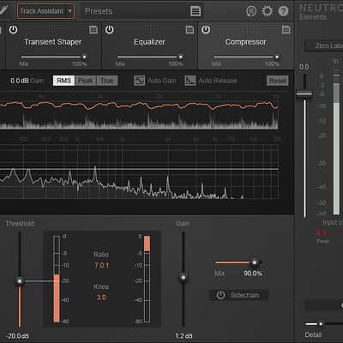
Task: Click the 90.0% Mix slider knob
Action: (254, 262)
